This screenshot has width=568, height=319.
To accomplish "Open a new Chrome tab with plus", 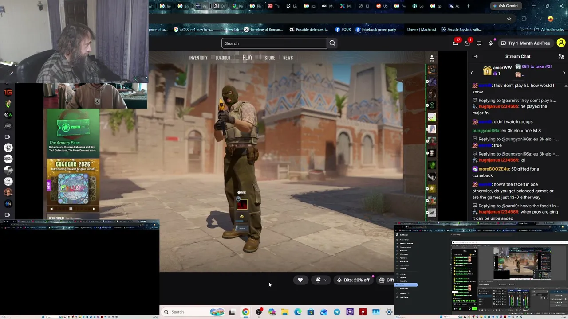I will pos(468,6).
